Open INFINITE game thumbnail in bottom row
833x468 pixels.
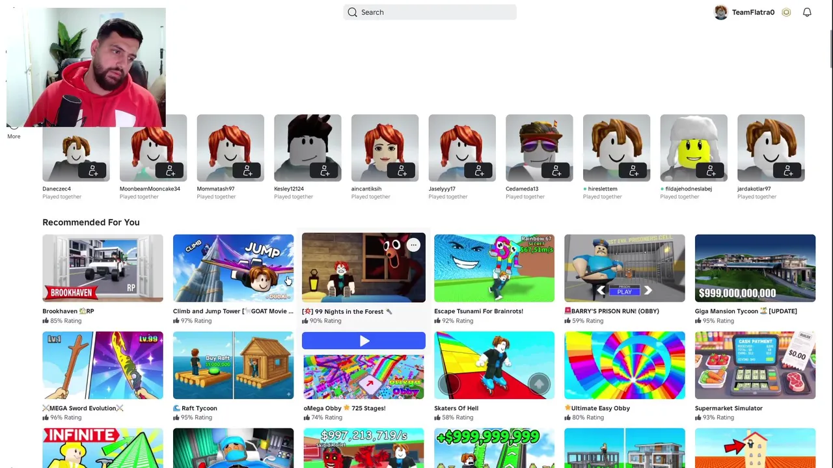tap(103, 448)
